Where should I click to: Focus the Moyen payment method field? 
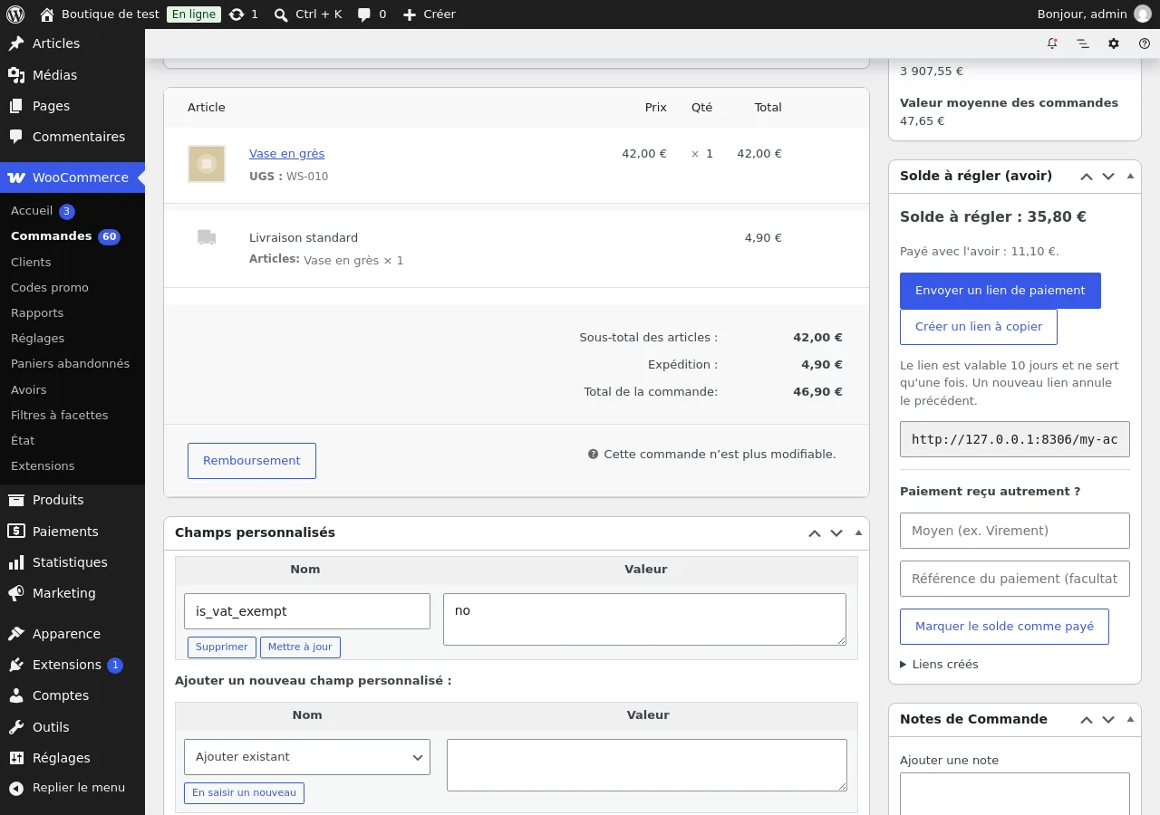[1015, 531]
